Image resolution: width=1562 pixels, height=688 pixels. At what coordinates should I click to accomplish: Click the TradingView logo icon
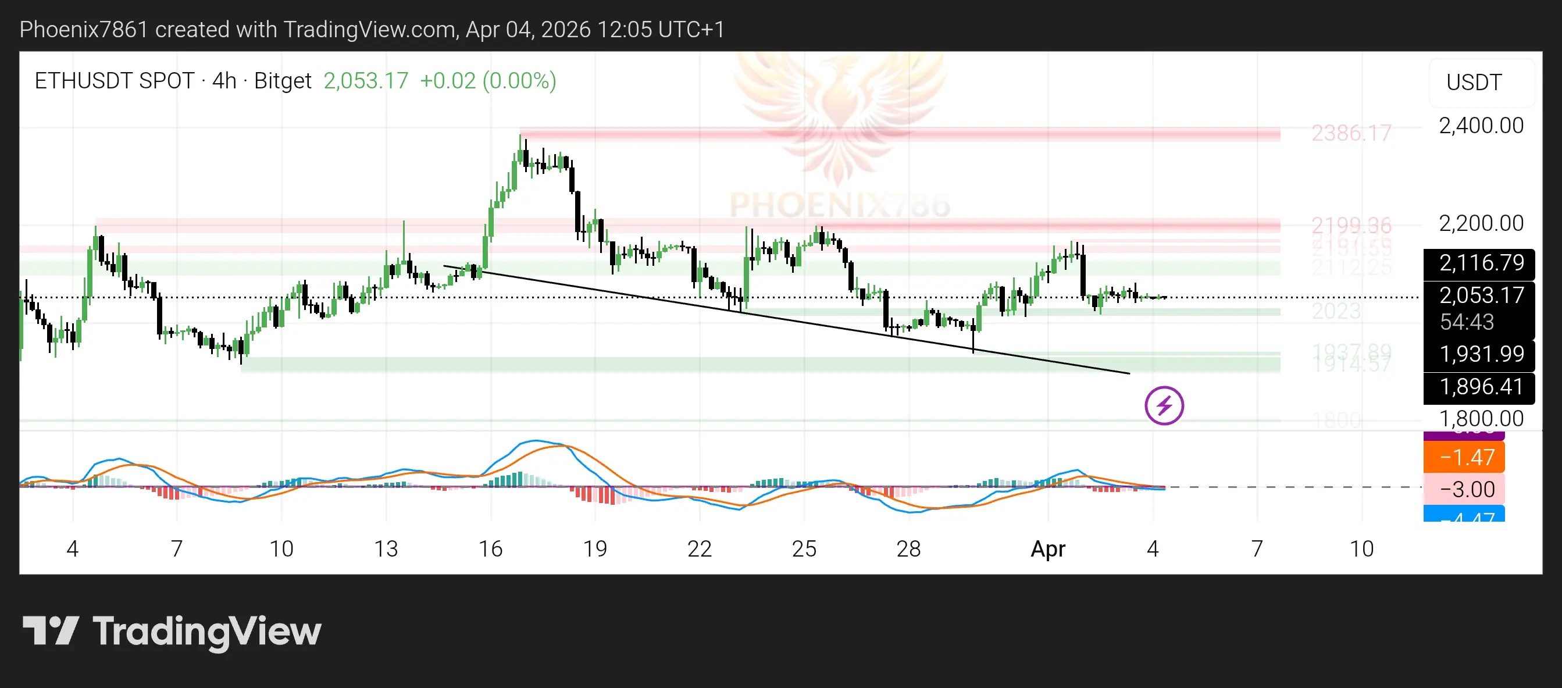pos(51,630)
